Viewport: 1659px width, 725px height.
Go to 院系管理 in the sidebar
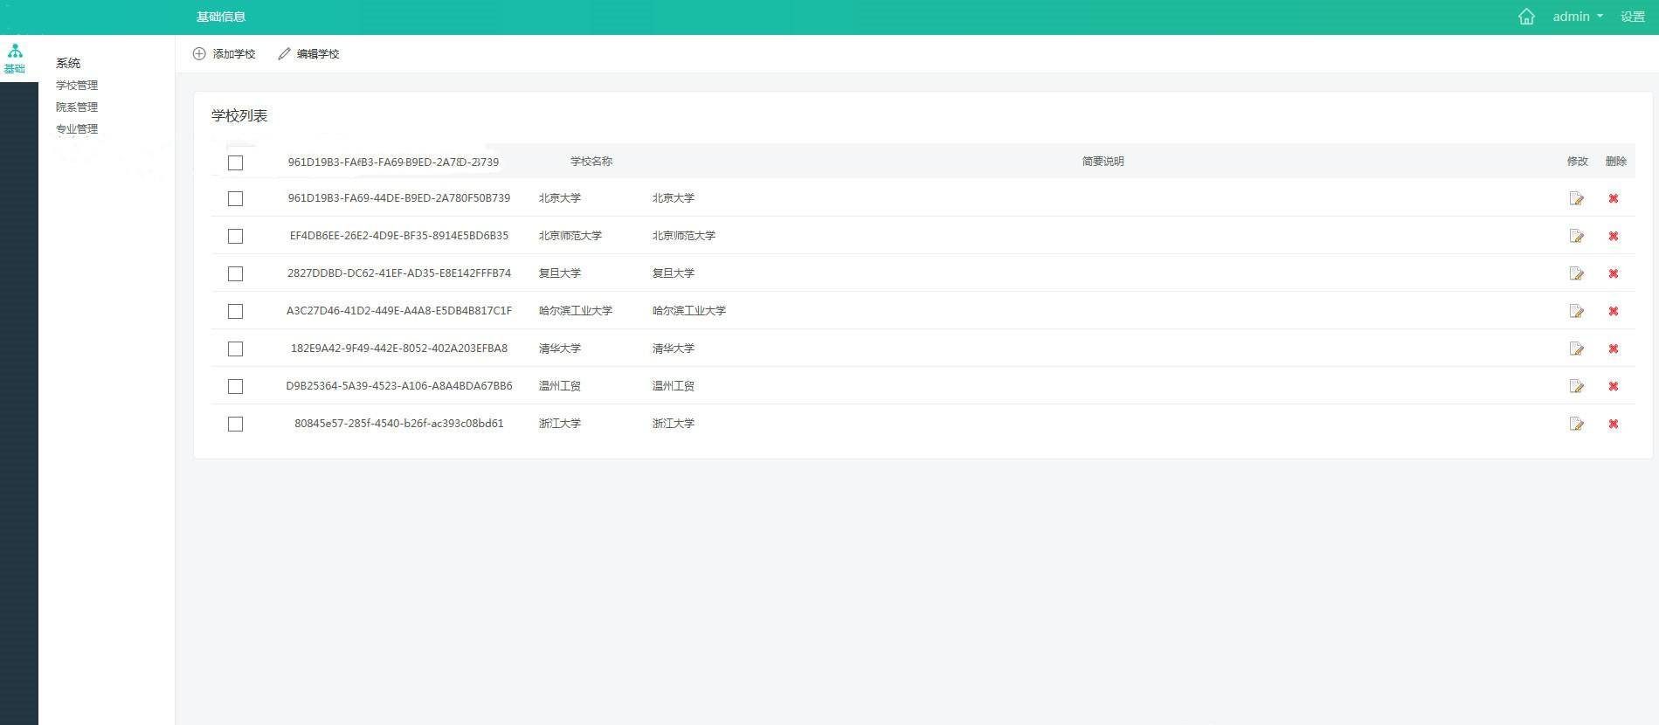tap(77, 107)
